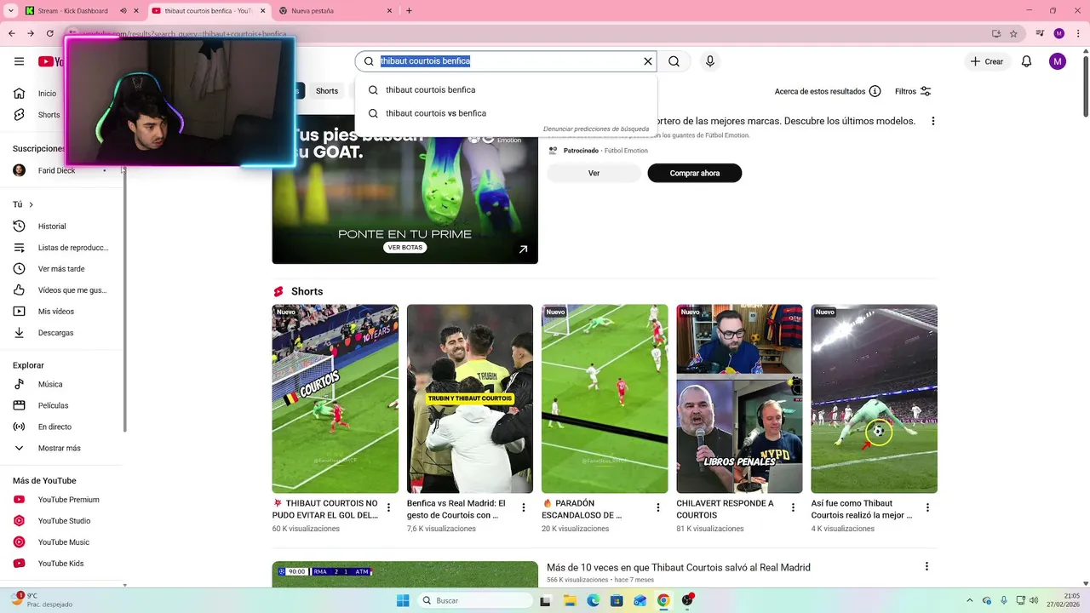Open Shorts in the sidebar
1090x613 pixels.
49,115
